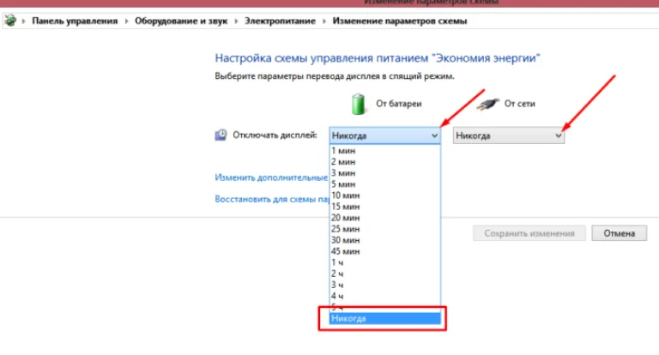
Task: Select '1 мин' in the list
Action: [384, 150]
